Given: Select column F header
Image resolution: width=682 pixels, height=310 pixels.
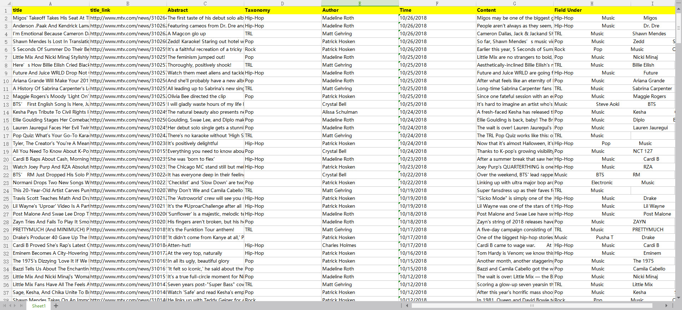Looking at the screenshot, I should (x=437, y=3).
